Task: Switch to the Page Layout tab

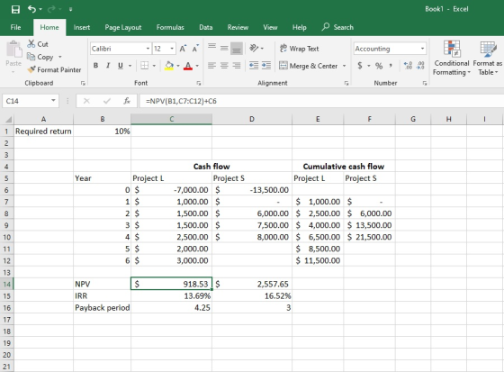Action: 123,27
